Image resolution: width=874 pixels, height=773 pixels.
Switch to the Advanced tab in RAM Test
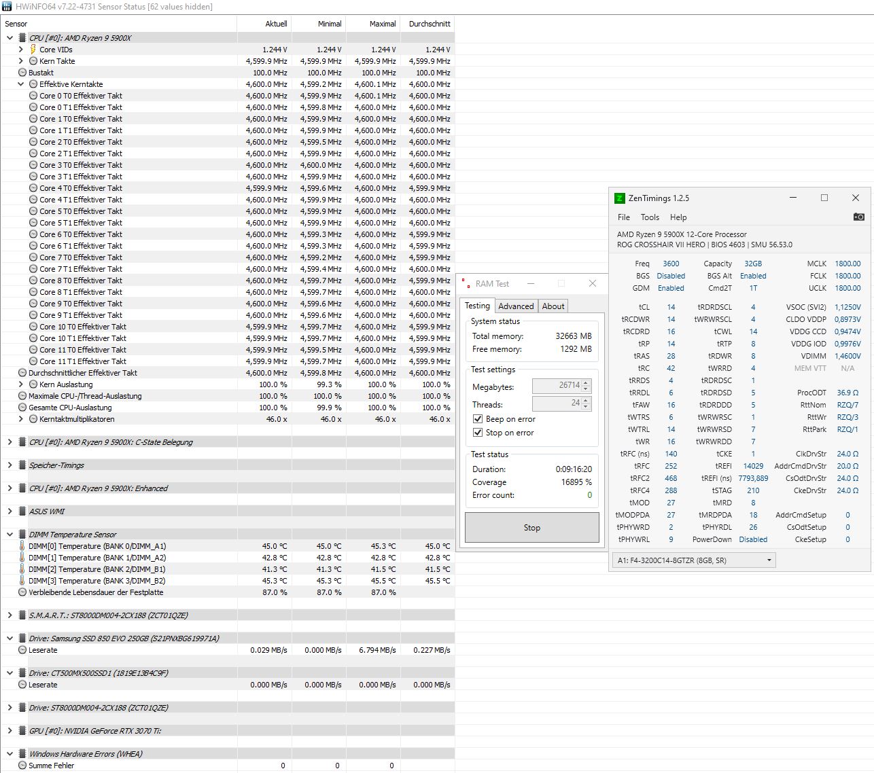pos(516,306)
